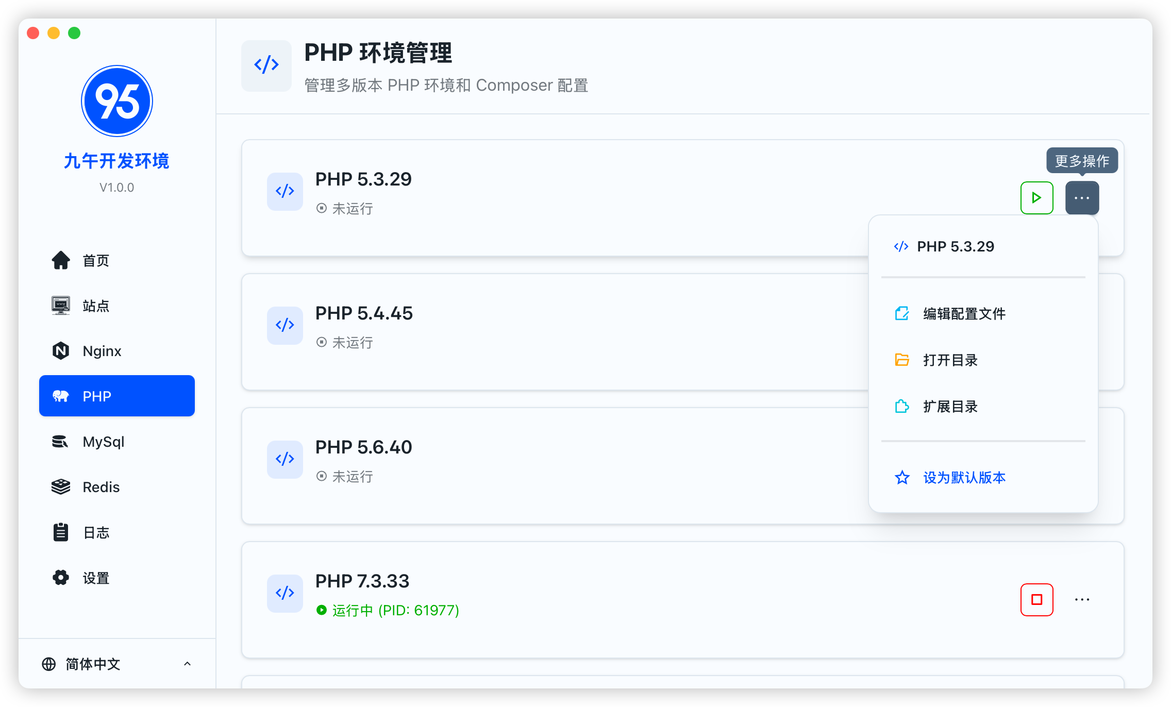Stop the running PHP 7.3.33 service
Viewport: 1171px width, 707px height.
(1036, 599)
